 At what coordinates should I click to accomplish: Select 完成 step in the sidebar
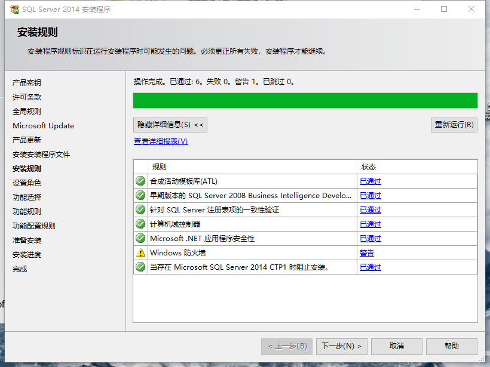(x=20, y=269)
